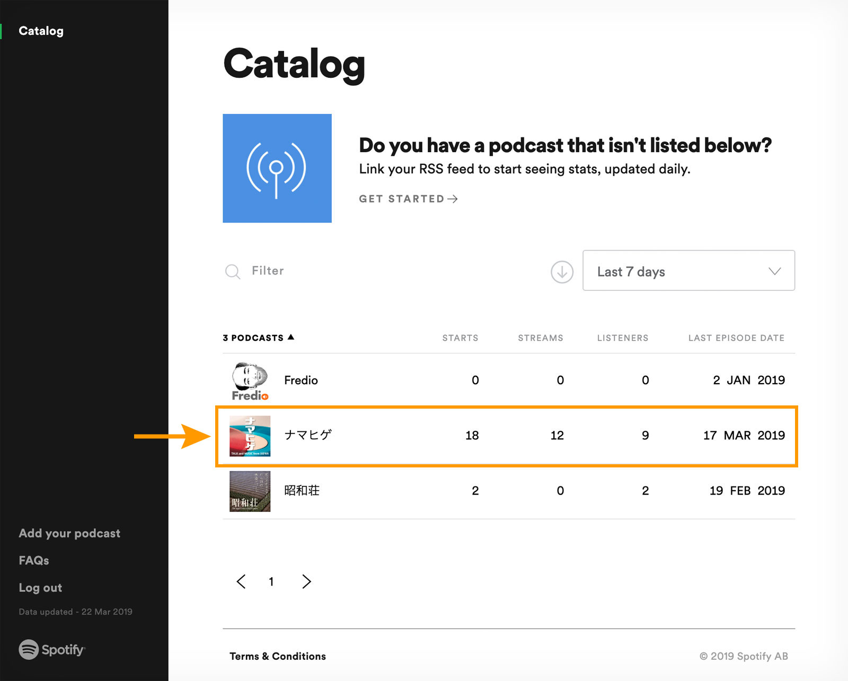The height and width of the screenshot is (681, 848).
Task: Open the Fredio podcast name
Action: point(301,380)
